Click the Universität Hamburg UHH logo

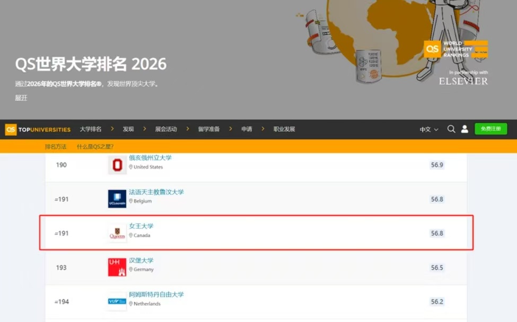(x=117, y=267)
